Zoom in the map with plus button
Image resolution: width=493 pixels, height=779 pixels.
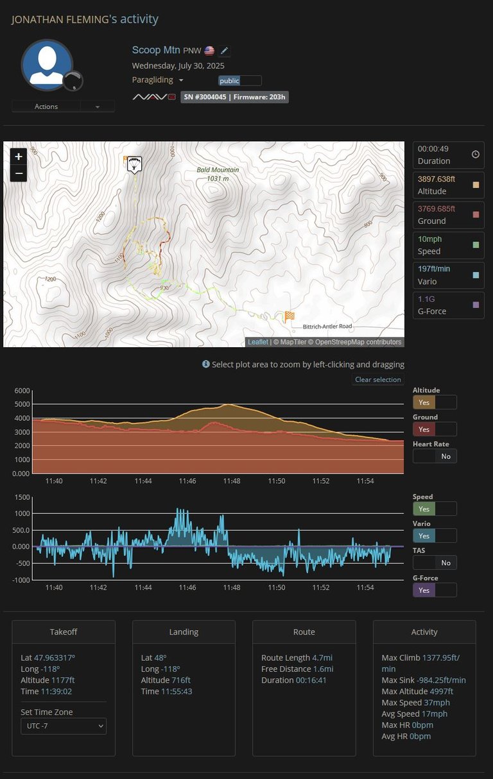click(19, 157)
